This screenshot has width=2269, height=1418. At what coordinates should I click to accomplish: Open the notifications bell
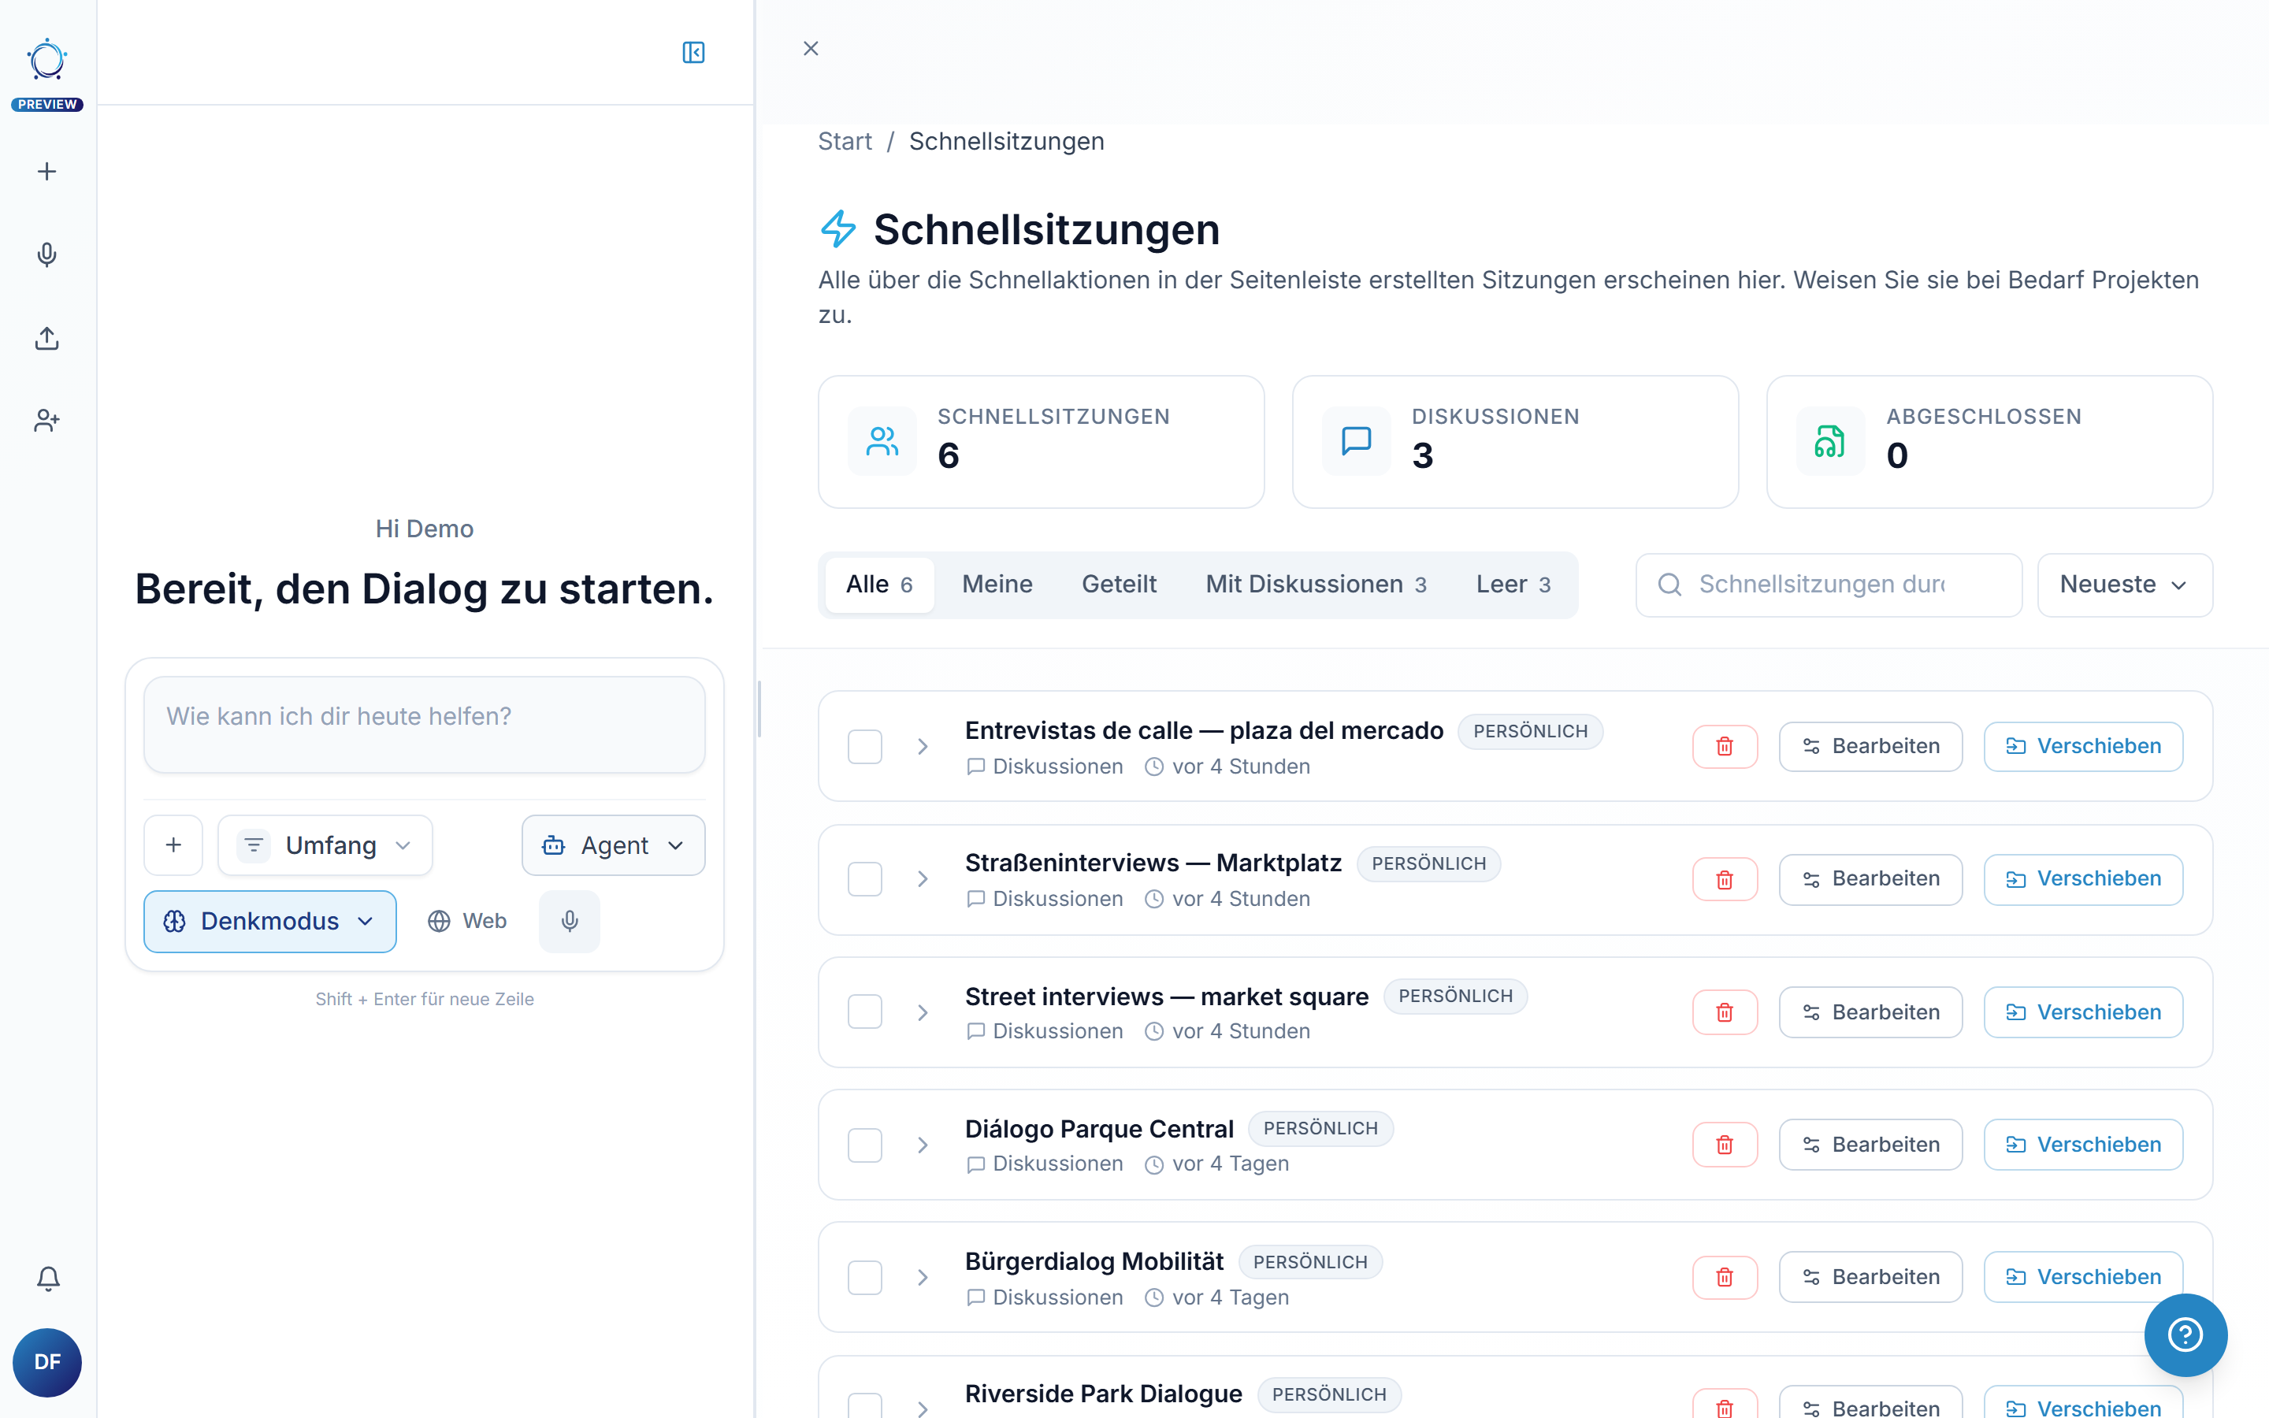pyautogui.click(x=48, y=1277)
